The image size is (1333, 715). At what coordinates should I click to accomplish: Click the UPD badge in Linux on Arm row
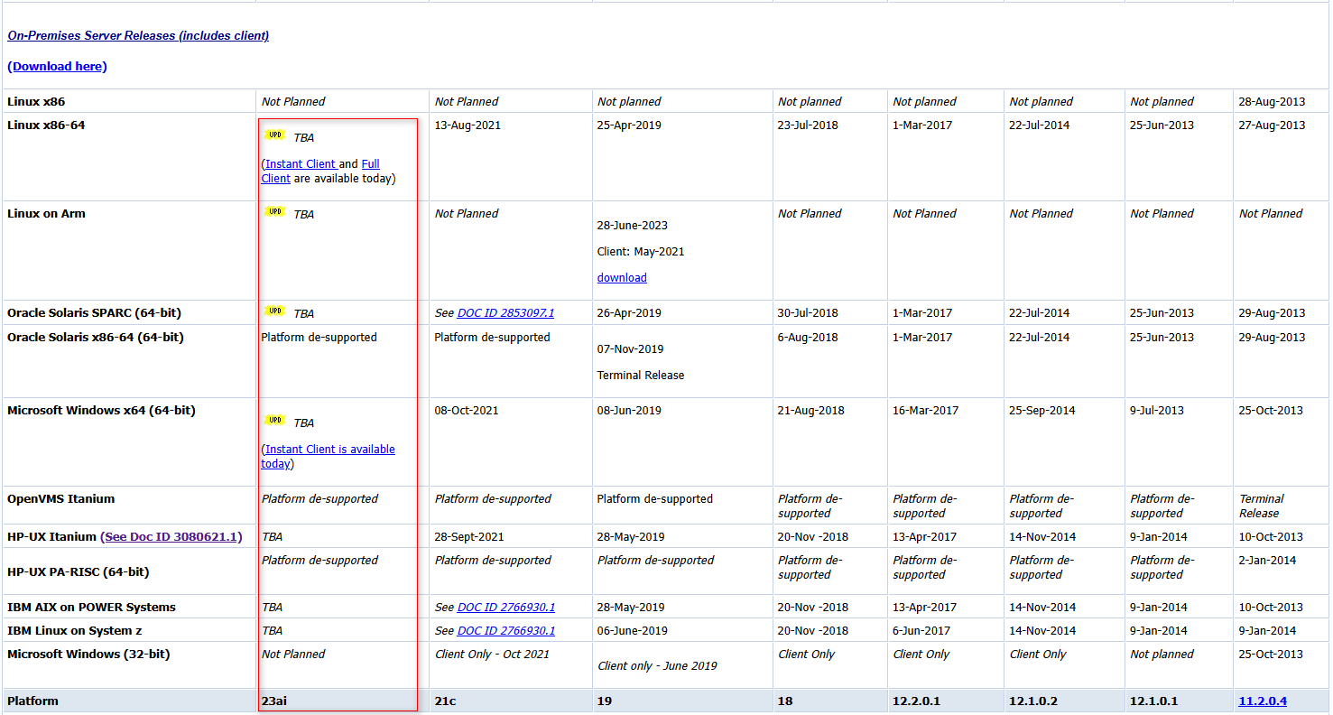tap(275, 212)
